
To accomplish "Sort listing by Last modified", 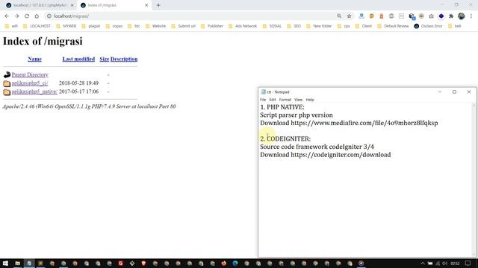I will click(78, 59).
